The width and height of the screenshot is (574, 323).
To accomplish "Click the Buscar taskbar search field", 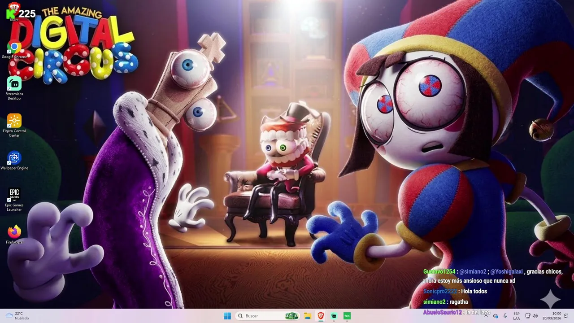I will pyautogui.click(x=268, y=316).
